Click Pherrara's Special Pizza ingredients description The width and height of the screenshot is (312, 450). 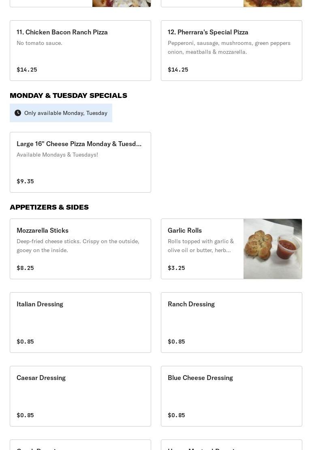(229, 47)
